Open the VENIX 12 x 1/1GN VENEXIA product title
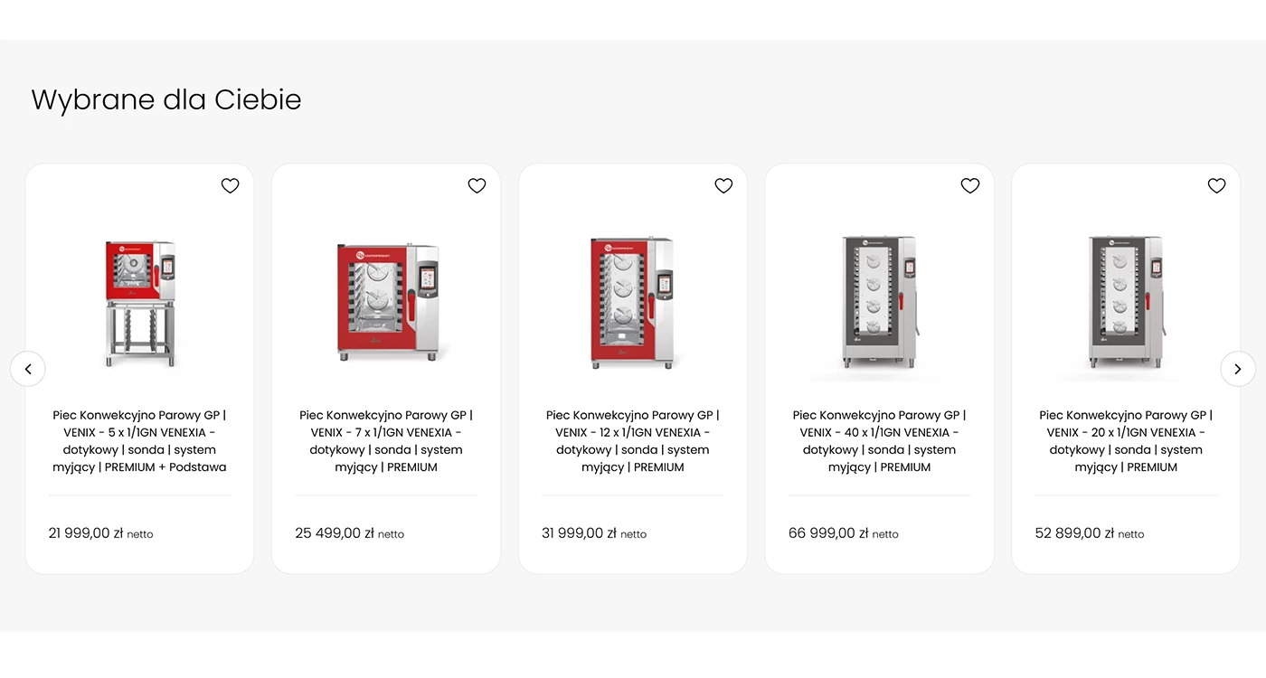The height and width of the screenshot is (678, 1266). (633, 441)
